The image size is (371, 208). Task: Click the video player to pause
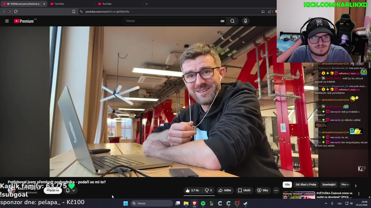pyautogui.click(x=184, y=102)
